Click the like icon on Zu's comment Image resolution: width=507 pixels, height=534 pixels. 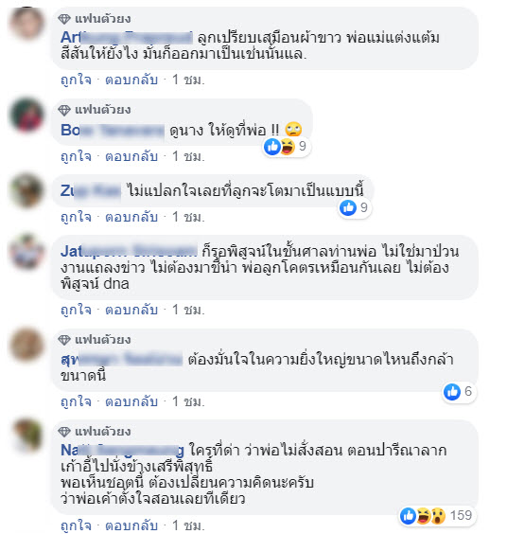348,207
